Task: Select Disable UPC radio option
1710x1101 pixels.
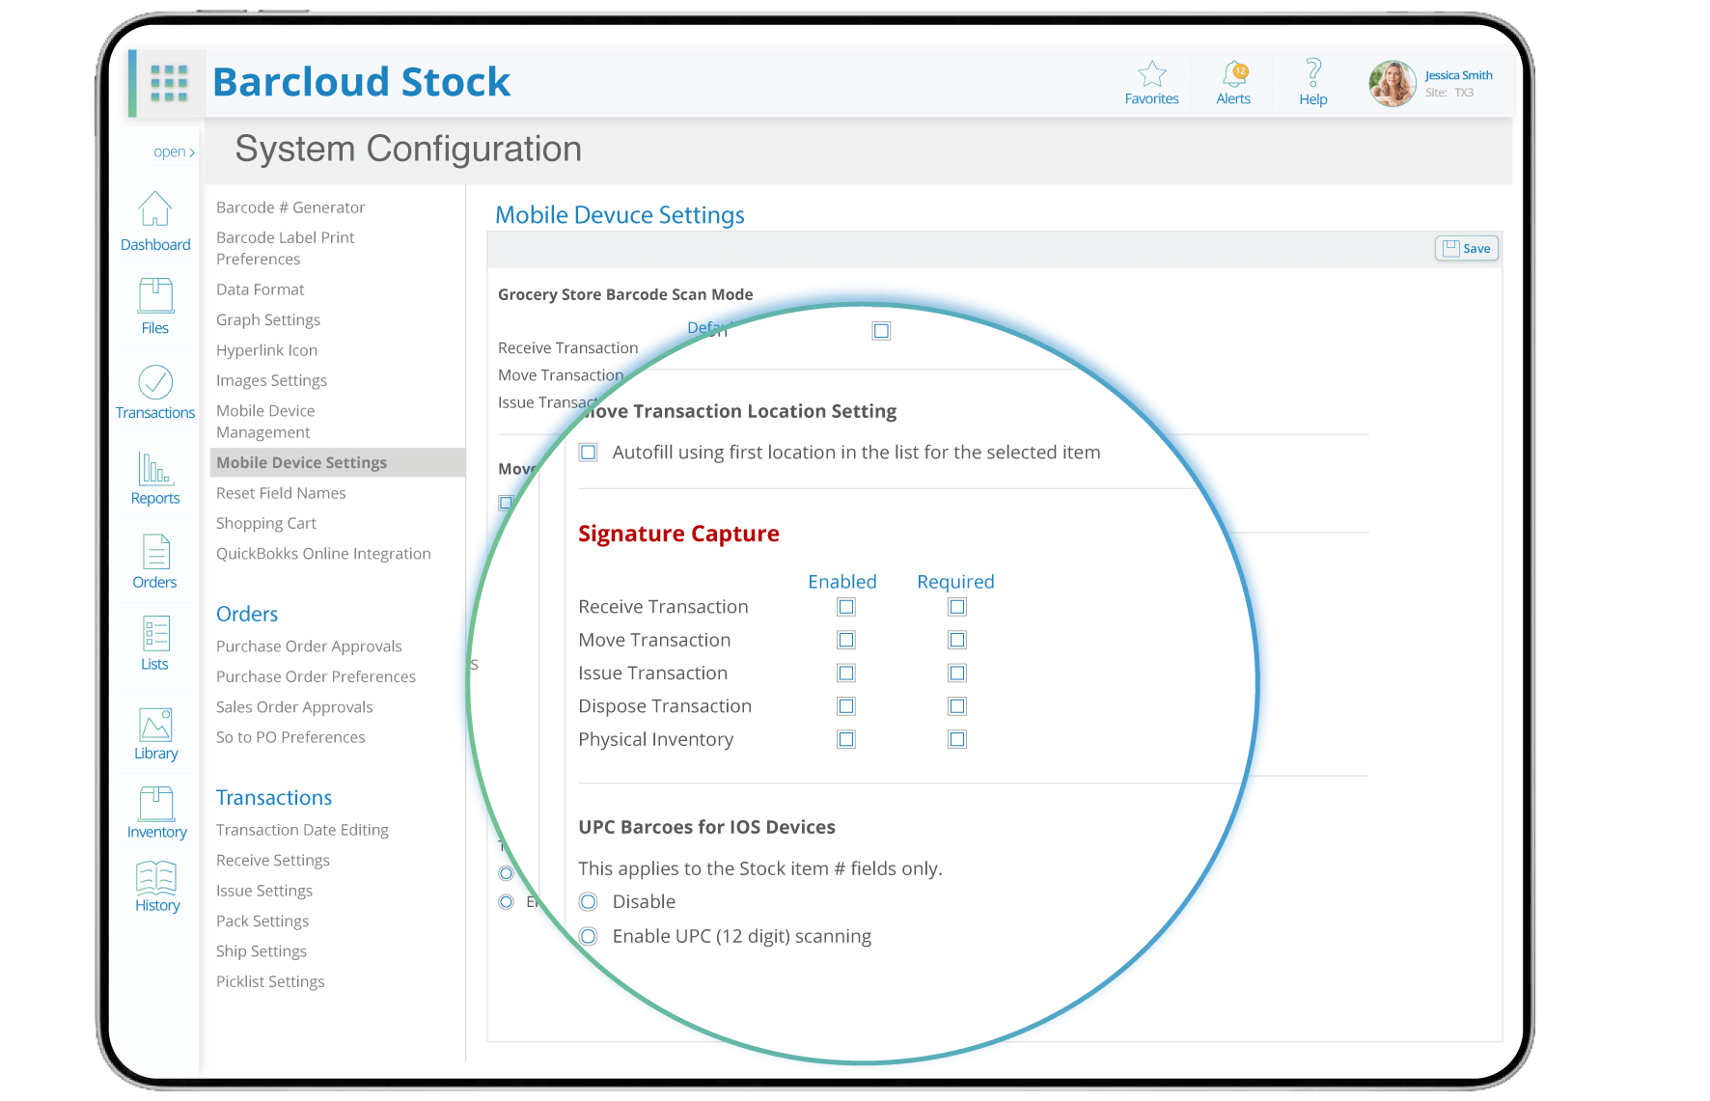Action: tap(589, 902)
